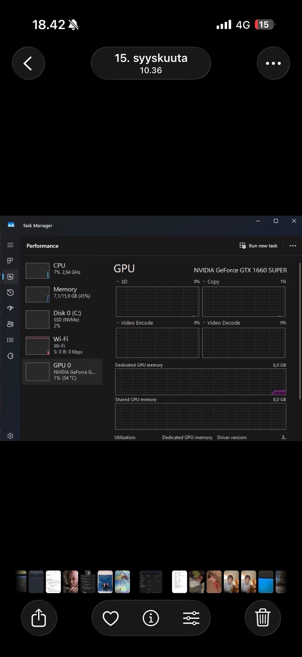Expand the Copy engine dropdown
302x657 pixels.
204,281
